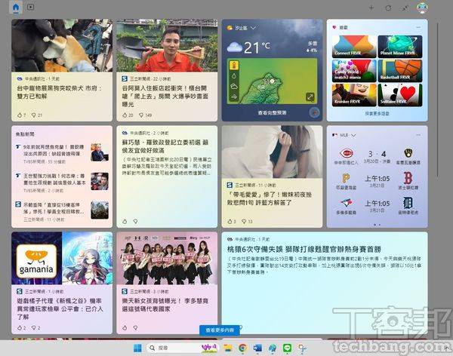
Task: Open the Blue Jays vs Tigers matchup
Action: pos(377,206)
